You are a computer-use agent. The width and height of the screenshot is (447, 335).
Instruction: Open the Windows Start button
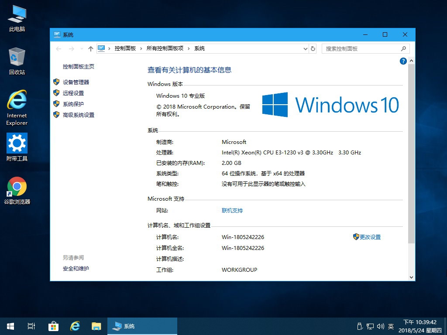(x=10, y=326)
